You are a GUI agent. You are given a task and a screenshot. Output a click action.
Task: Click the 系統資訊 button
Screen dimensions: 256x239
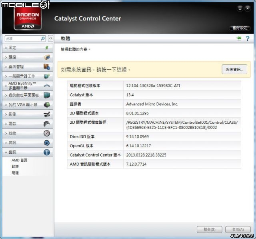tap(234, 69)
